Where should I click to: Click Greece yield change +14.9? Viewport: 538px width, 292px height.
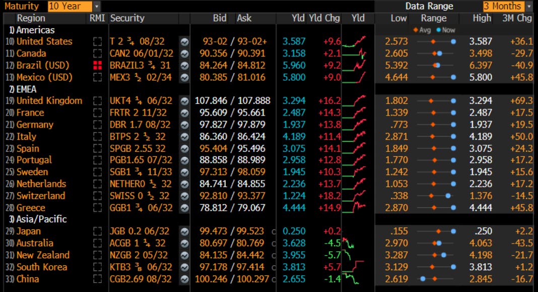[330, 208]
